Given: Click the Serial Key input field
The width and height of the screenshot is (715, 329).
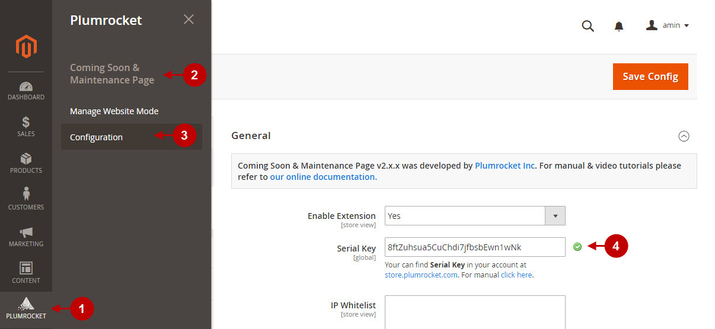Looking at the screenshot, I should (475, 247).
